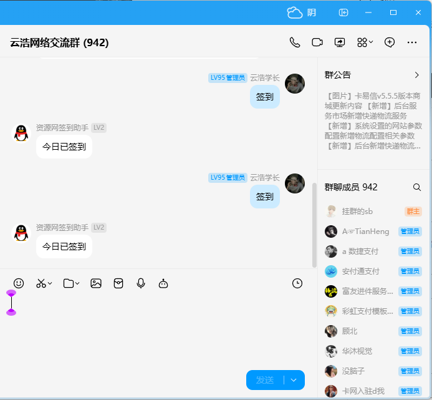432x400 pixels.
Task: Toggle the sidebar collapse icon in title bar
Action: pyautogui.click(x=343, y=12)
